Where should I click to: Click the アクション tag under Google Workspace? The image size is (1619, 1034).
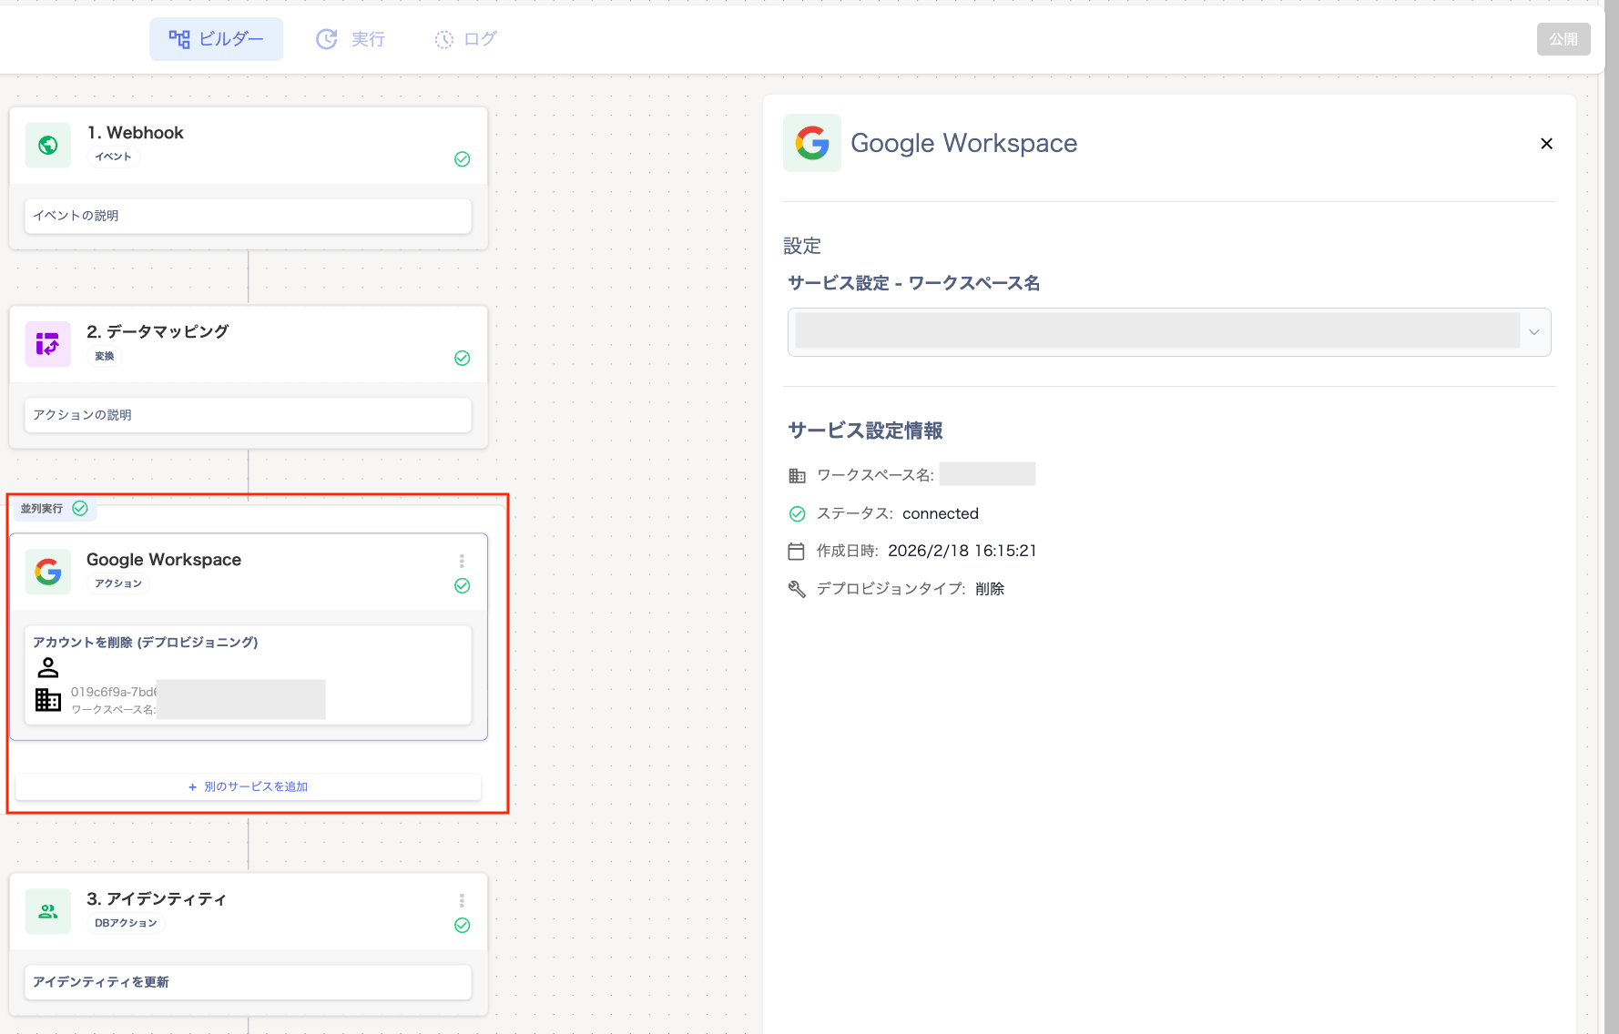(118, 583)
